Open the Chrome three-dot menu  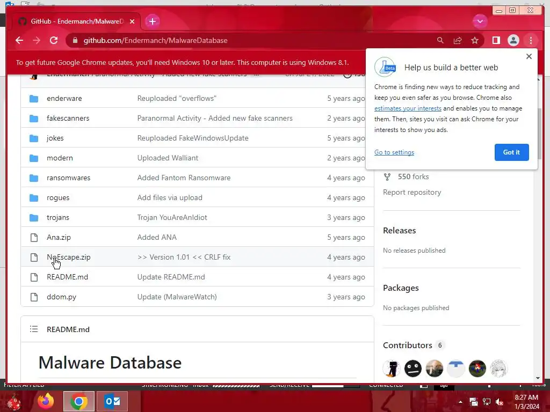coord(531,40)
